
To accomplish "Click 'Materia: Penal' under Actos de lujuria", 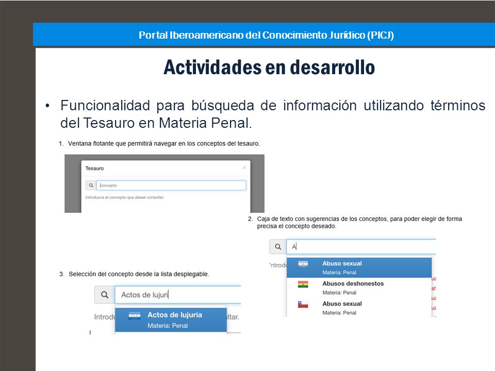I will 168,326.
